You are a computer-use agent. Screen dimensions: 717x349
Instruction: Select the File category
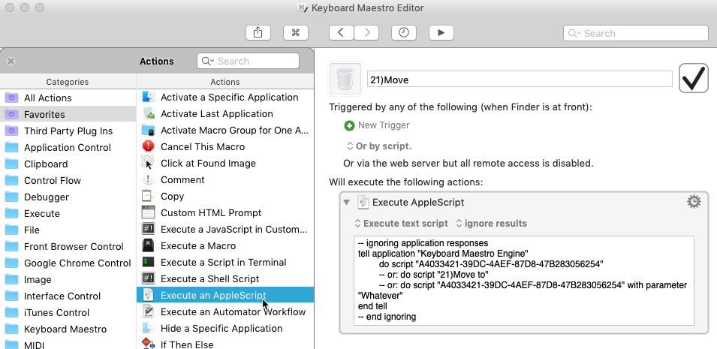(x=68, y=230)
